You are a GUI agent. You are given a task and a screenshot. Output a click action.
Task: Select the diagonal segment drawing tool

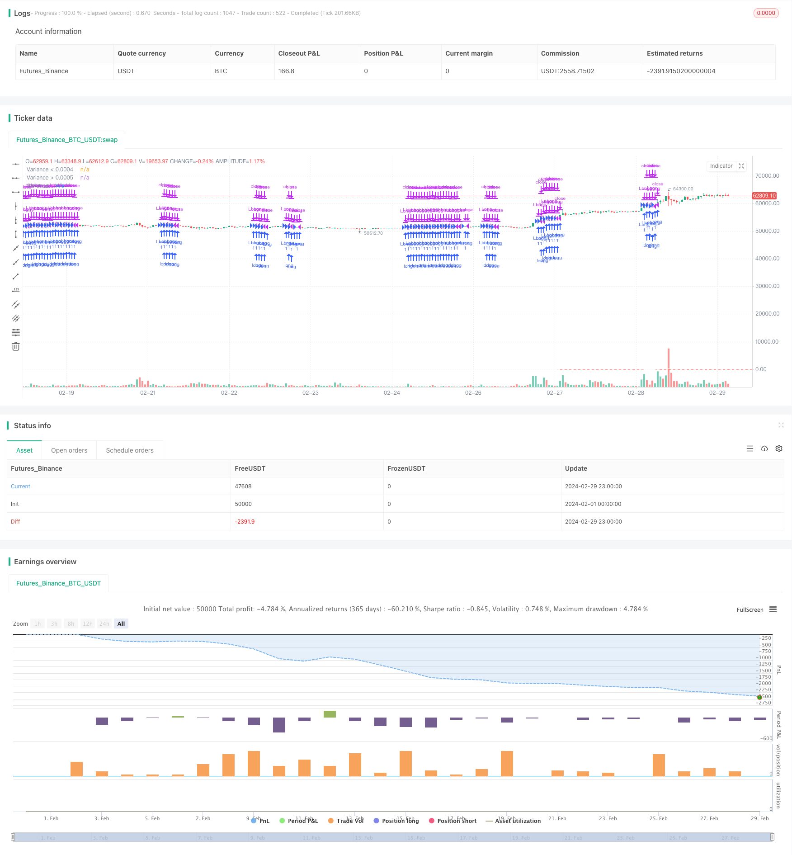[16, 276]
